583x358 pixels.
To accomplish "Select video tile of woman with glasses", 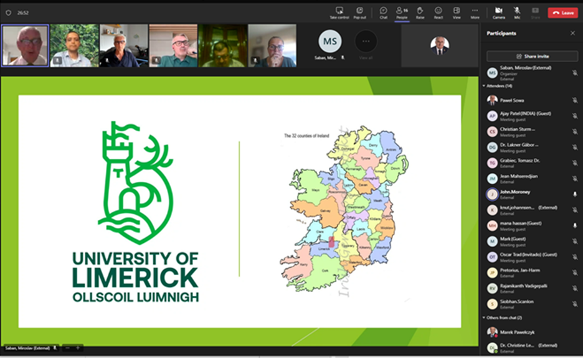I will 272,45.
